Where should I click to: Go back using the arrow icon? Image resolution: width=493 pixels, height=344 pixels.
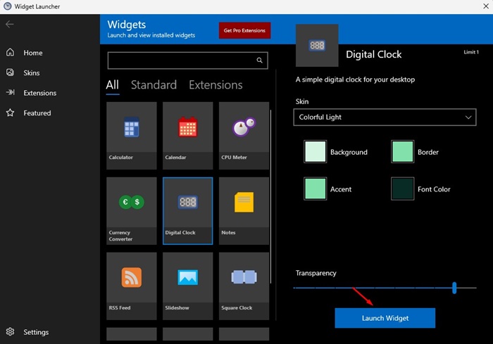click(9, 24)
